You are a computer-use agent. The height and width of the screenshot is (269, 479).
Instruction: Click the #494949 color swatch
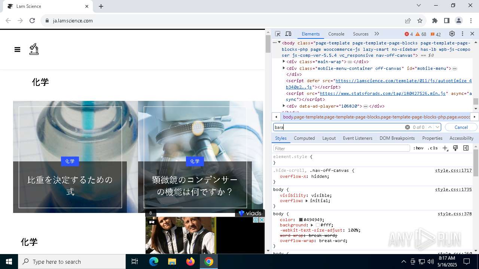(x=300, y=220)
